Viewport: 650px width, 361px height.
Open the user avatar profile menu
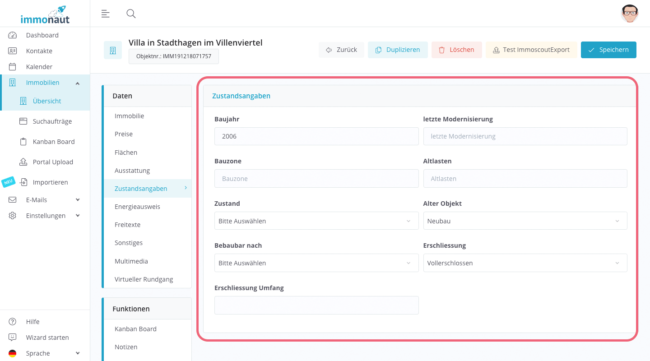click(x=629, y=14)
